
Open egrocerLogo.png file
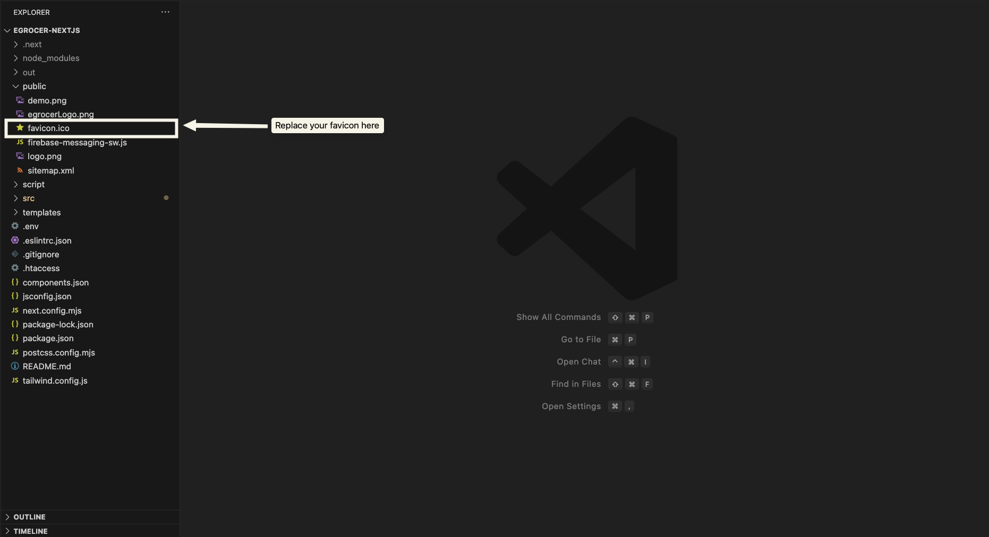pyautogui.click(x=61, y=114)
